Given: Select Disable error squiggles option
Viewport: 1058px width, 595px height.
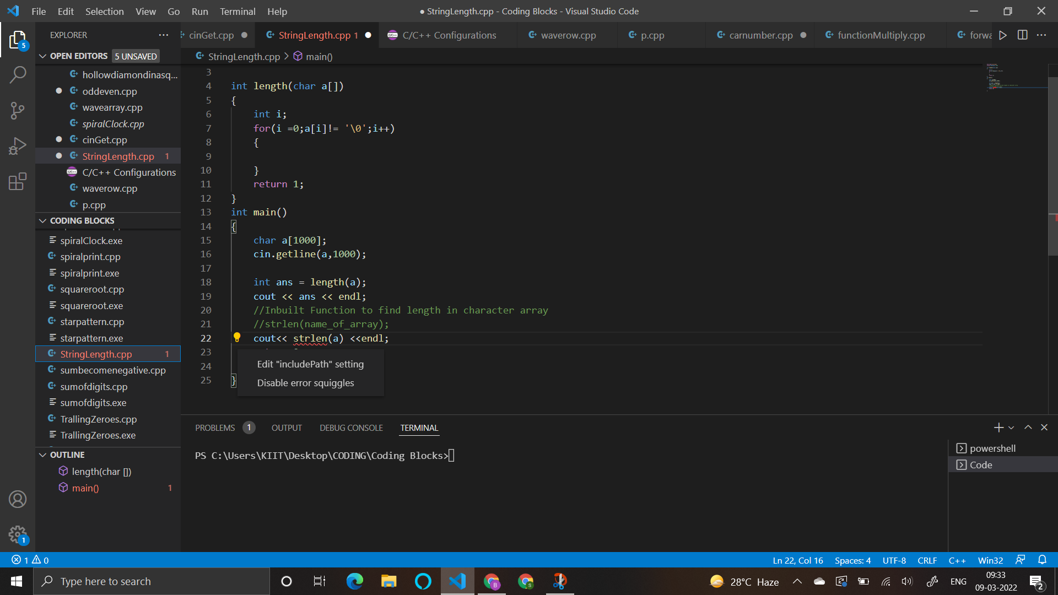Looking at the screenshot, I should (x=305, y=383).
